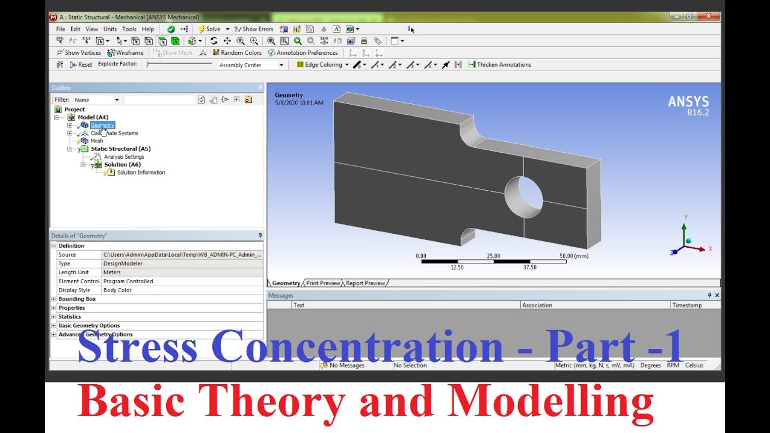Select the Rotate view tool
The height and width of the screenshot is (433, 770).
214,41
